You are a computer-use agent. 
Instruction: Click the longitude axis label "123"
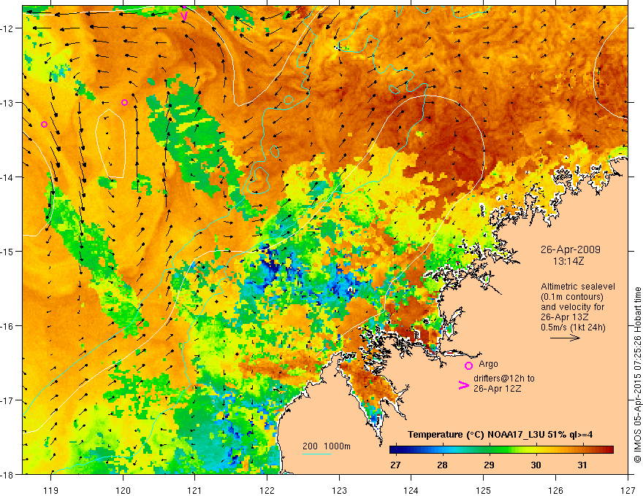coord(339,490)
